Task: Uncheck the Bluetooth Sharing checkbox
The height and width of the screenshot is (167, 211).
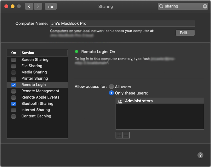Action: tap(14, 104)
